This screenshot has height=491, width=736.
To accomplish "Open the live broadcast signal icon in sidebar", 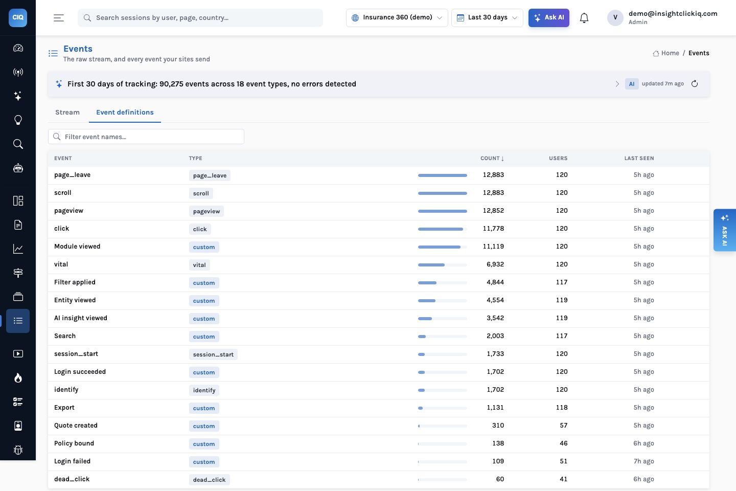I will pos(18,72).
